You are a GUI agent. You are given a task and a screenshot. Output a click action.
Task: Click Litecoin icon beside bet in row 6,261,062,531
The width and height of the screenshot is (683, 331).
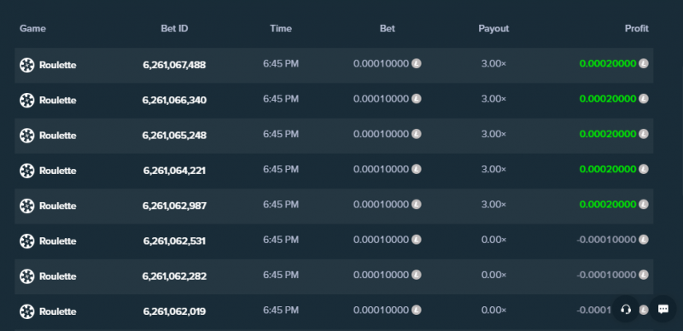click(417, 240)
